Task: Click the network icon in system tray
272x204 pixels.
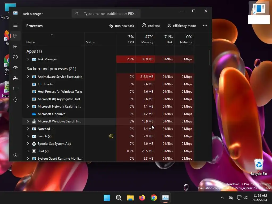Action: pyautogui.click(x=239, y=198)
